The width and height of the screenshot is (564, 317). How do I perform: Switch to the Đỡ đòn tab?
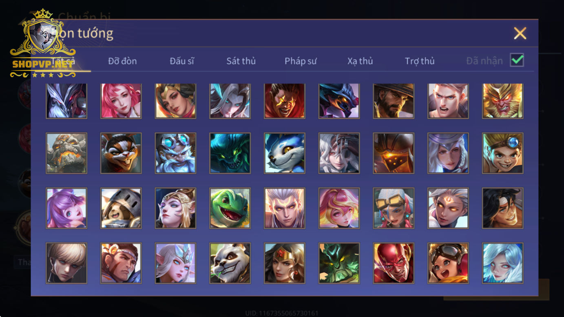[x=122, y=61]
